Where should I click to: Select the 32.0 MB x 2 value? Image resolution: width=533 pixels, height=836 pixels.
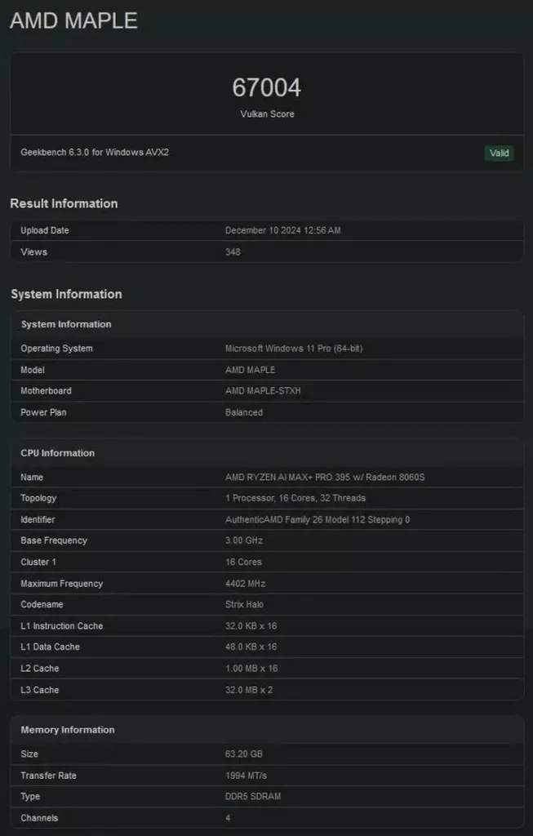tap(248, 690)
